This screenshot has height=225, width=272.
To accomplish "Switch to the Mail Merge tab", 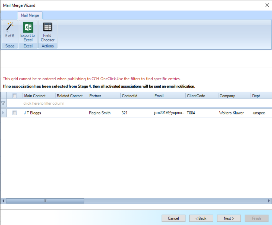I will pyautogui.click(x=30, y=15).
